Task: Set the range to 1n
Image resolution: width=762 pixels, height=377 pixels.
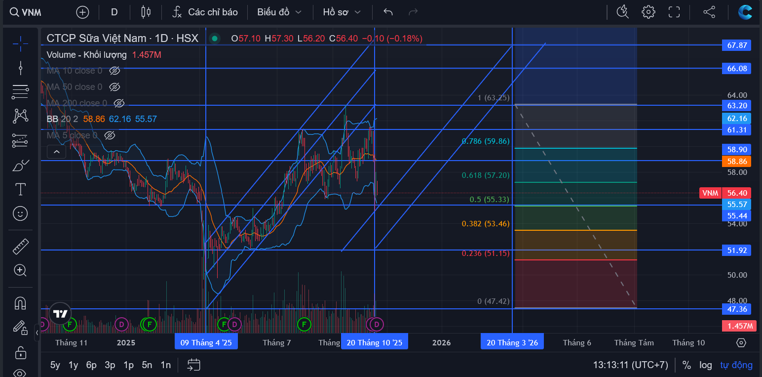Action: click(x=166, y=365)
